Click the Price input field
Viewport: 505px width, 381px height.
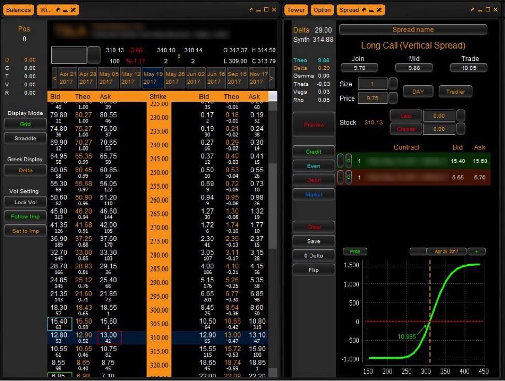point(372,98)
